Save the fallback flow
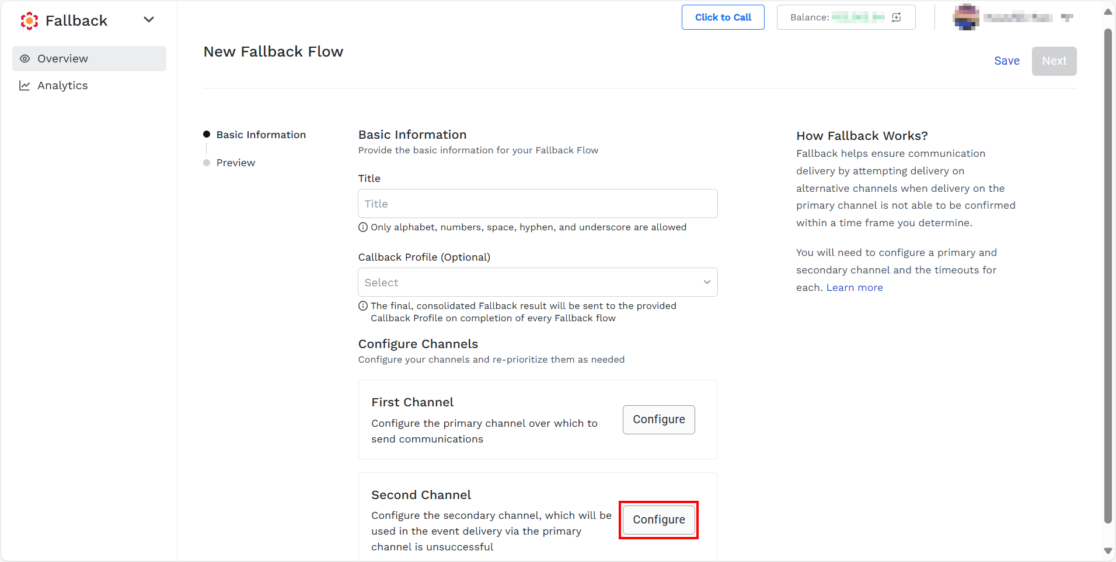The image size is (1116, 562). coord(1007,61)
